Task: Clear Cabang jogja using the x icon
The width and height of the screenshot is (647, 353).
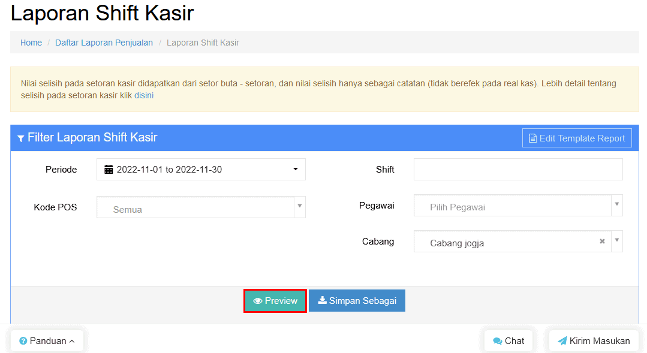Action: point(602,241)
